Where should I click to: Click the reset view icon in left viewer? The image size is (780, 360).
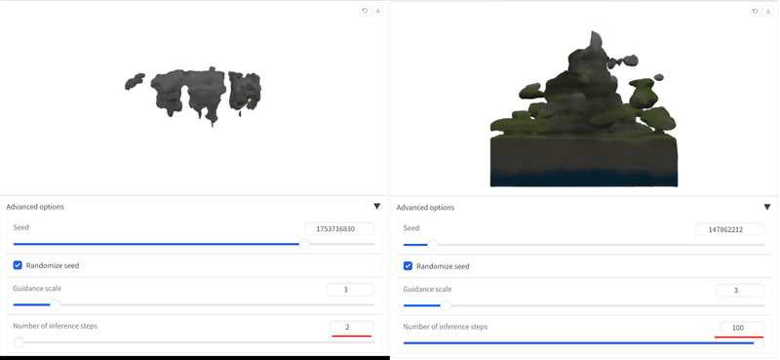(x=365, y=11)
